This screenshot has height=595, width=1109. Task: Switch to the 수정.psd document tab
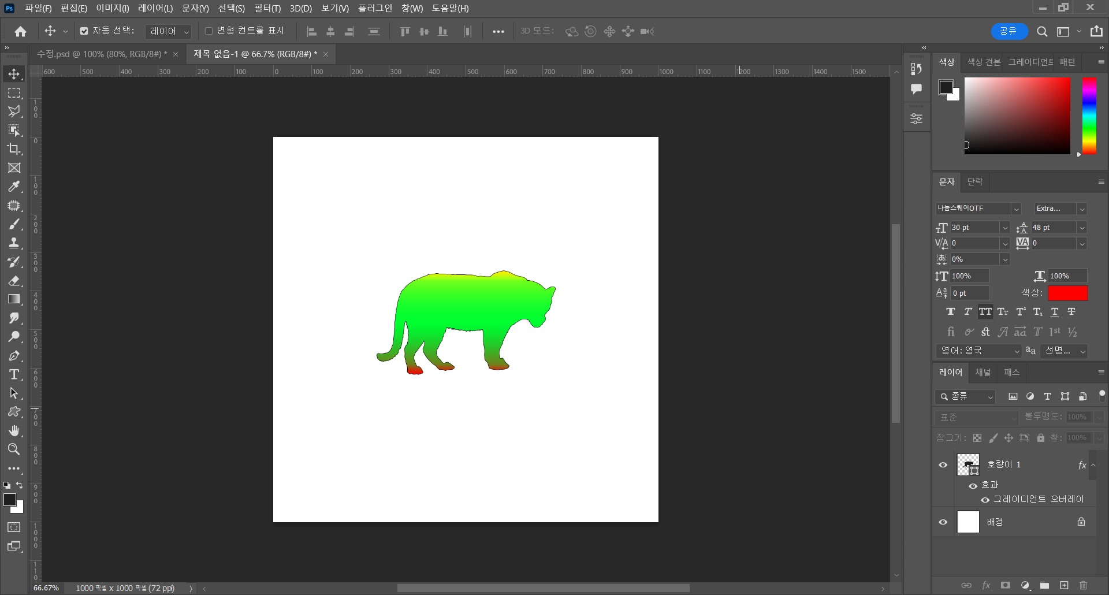[102, 54]
